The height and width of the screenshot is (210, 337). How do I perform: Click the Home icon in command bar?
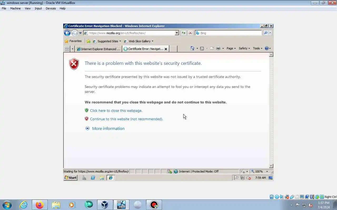(192, 48)
